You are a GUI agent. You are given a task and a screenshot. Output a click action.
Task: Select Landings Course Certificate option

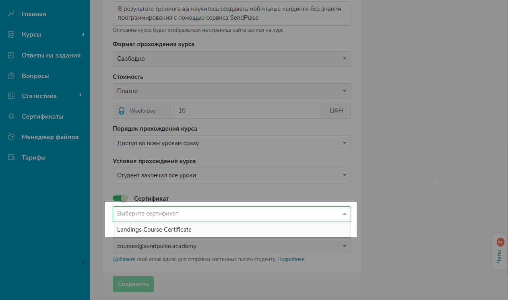[155, 230]
